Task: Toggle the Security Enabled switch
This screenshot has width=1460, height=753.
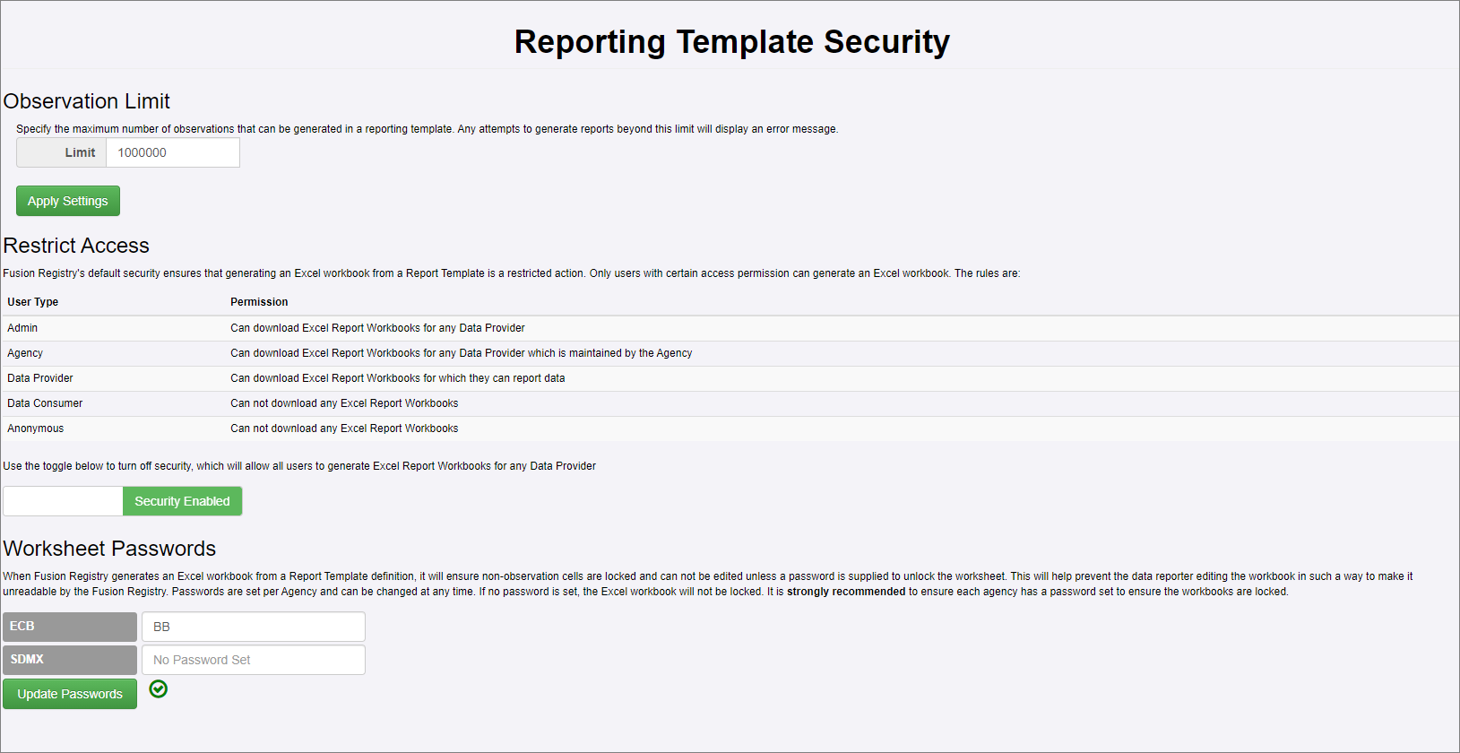Action: click(x=182, y=501)
